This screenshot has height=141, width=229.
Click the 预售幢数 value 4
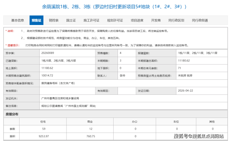120,53
